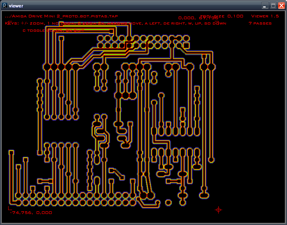Minimize the viewer window
The width and height of the screenshot is (287, 225).
click(x=265, y=6)
